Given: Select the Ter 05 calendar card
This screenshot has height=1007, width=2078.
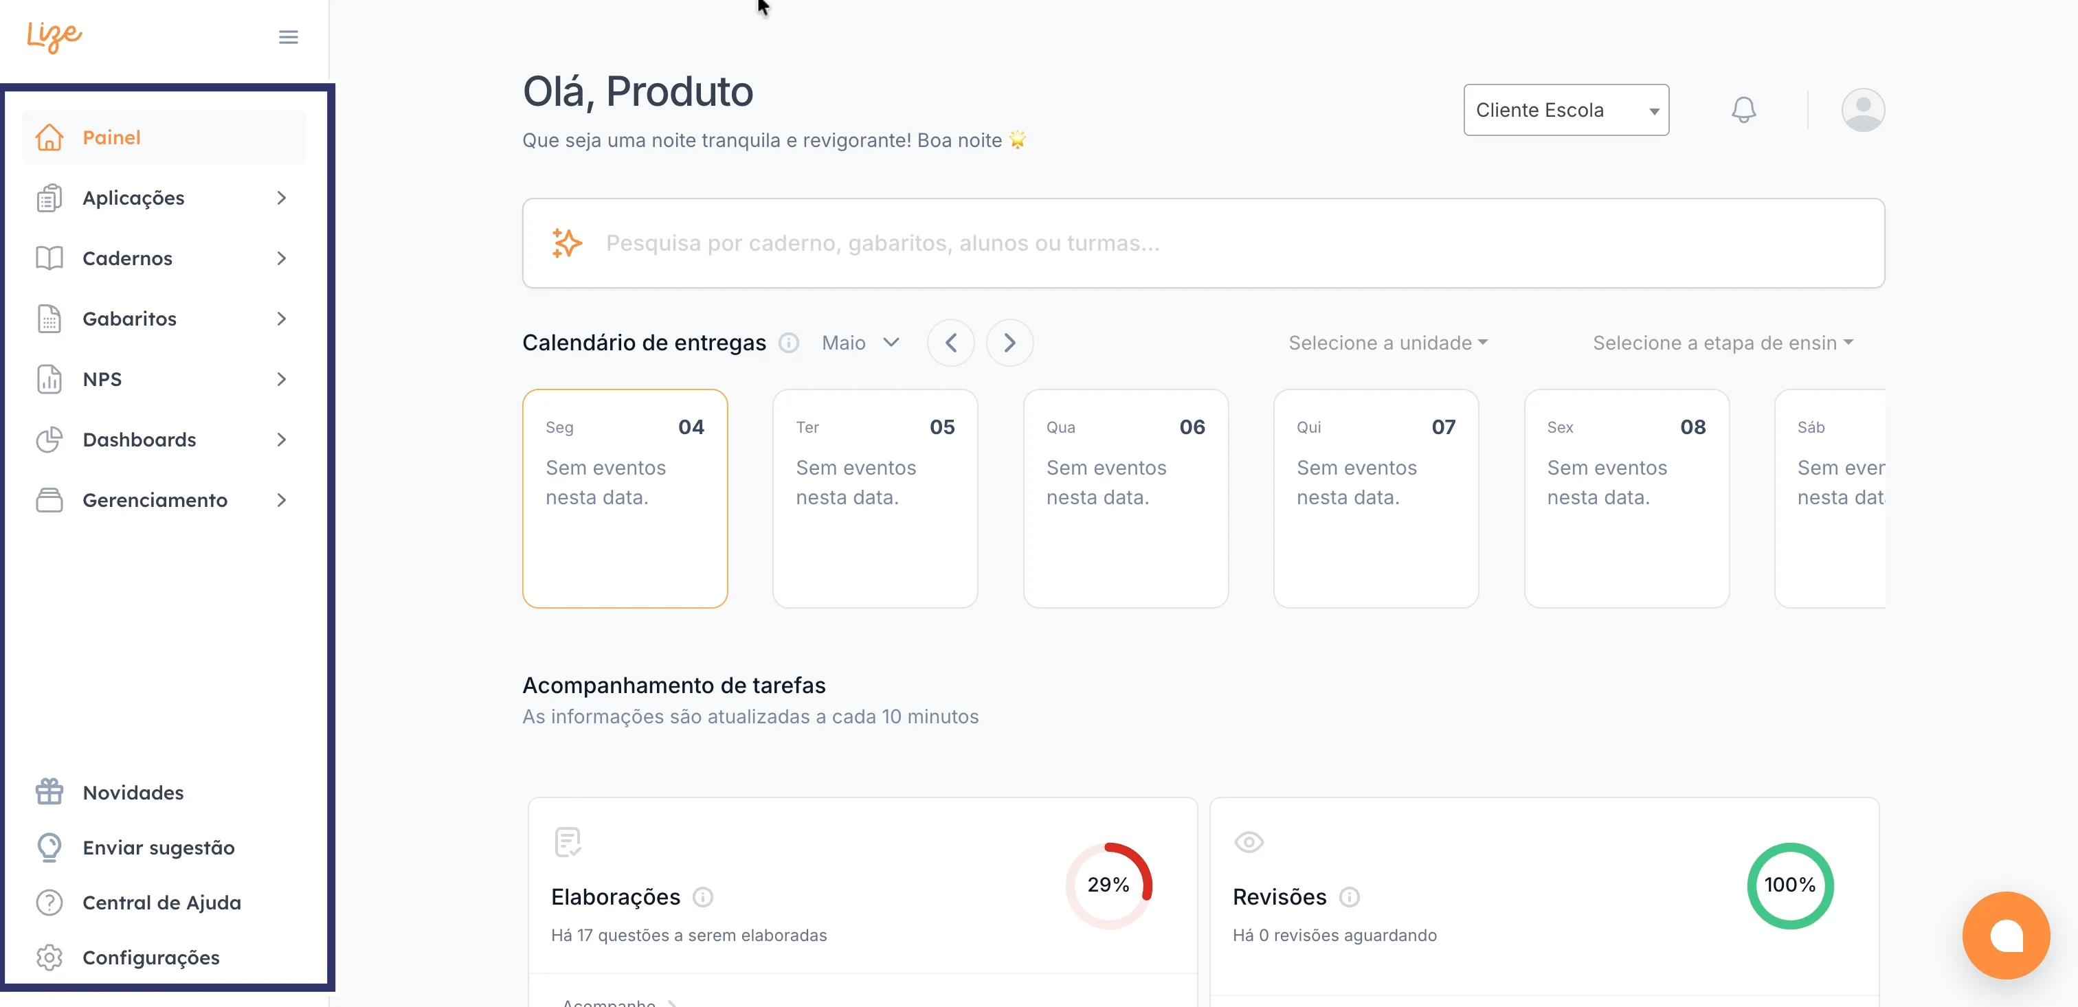Looking at the screenshot, I should point(875,498).
